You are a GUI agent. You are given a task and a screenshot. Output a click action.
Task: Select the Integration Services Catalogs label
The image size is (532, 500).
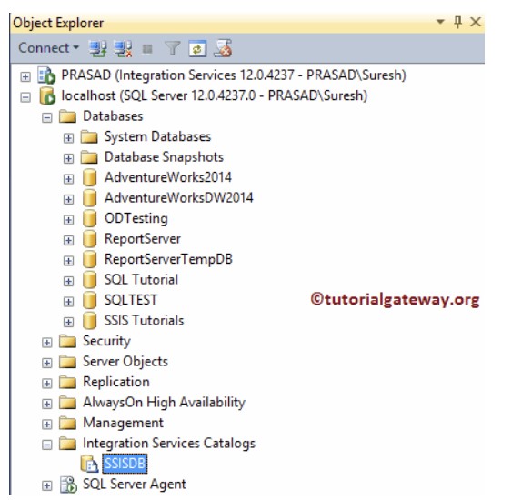tap(169, 444)
